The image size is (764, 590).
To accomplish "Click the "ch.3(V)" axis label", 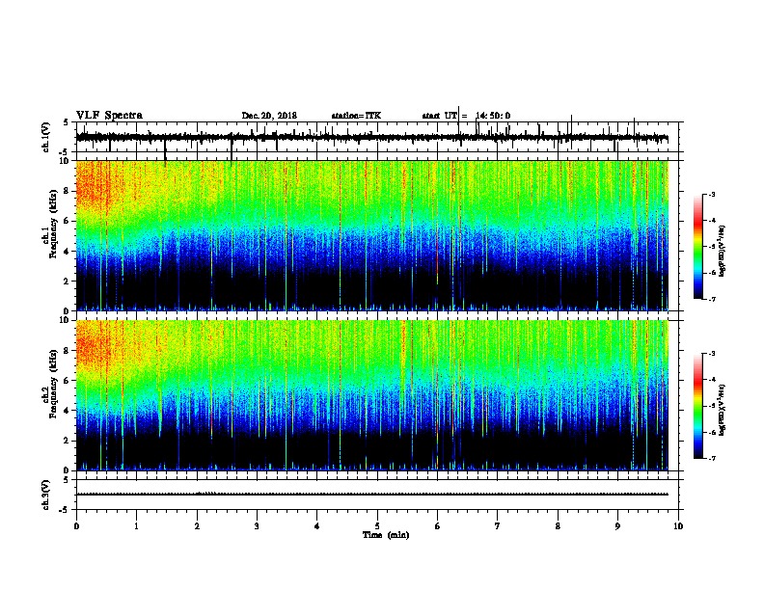I will tap(46, 495).
